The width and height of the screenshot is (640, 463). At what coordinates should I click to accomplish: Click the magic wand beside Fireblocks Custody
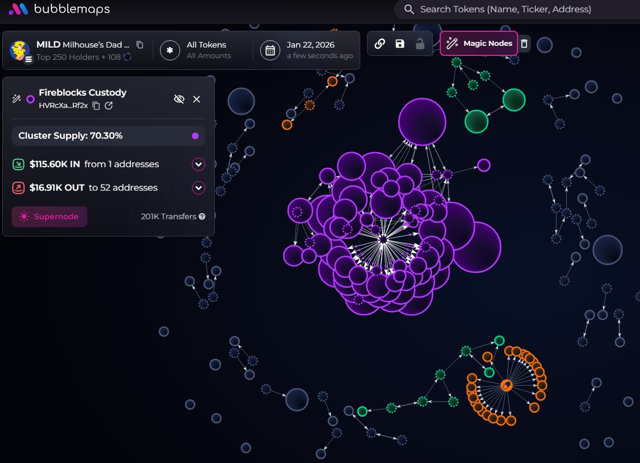click(17, 99)
